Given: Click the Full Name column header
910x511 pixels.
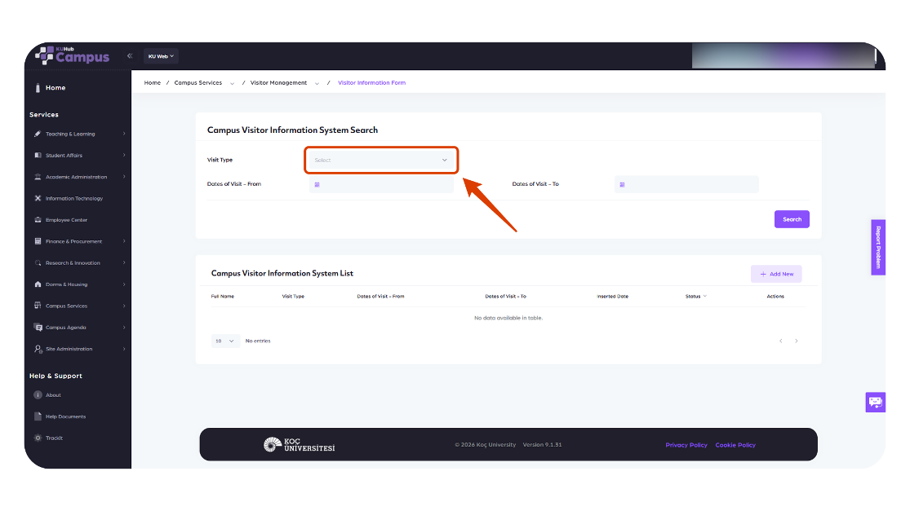Looking at the screenshot, I should pos(223,296).
